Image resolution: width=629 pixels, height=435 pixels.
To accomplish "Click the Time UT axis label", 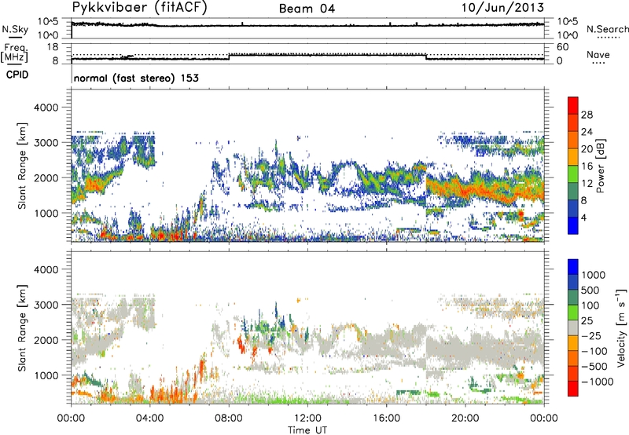I will coord(307,430).
